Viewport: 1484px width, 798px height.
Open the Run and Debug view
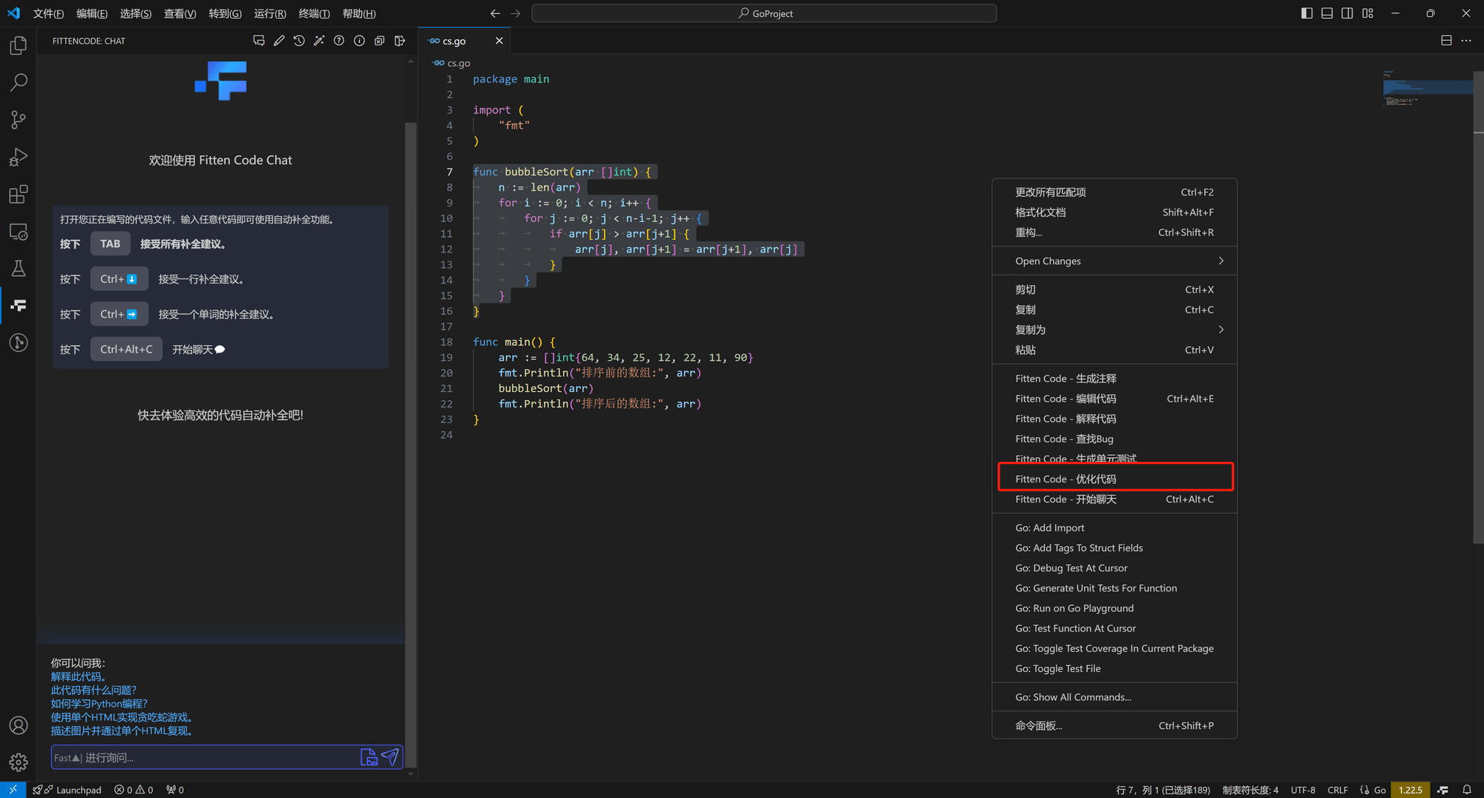[x=19, y=157]
